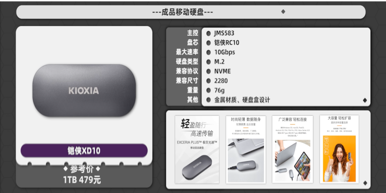Click the M.2 value

tap(219, 62)
